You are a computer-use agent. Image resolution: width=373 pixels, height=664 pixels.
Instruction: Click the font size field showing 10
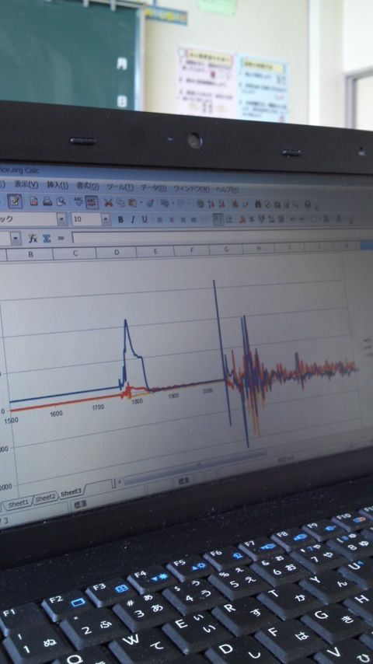point(86,219)
